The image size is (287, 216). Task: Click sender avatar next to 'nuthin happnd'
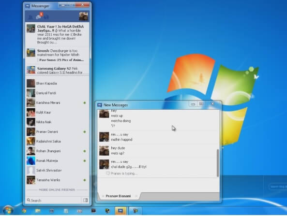104,137
